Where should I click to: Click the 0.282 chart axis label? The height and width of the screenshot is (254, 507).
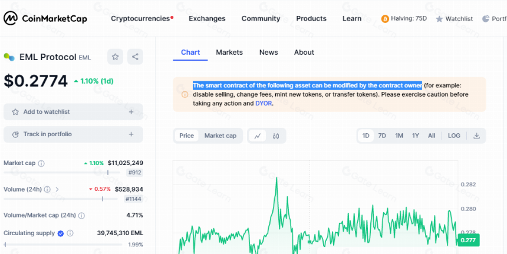click(x=468, y=184)
